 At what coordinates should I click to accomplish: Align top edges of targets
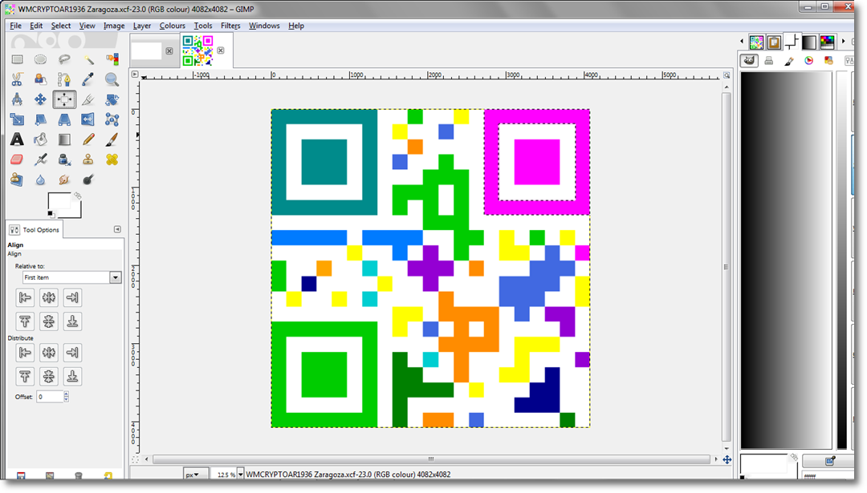coord(25,321)
